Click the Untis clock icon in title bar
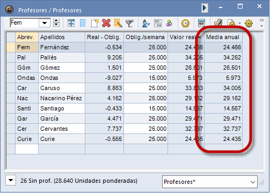 [x=9, y=10]
